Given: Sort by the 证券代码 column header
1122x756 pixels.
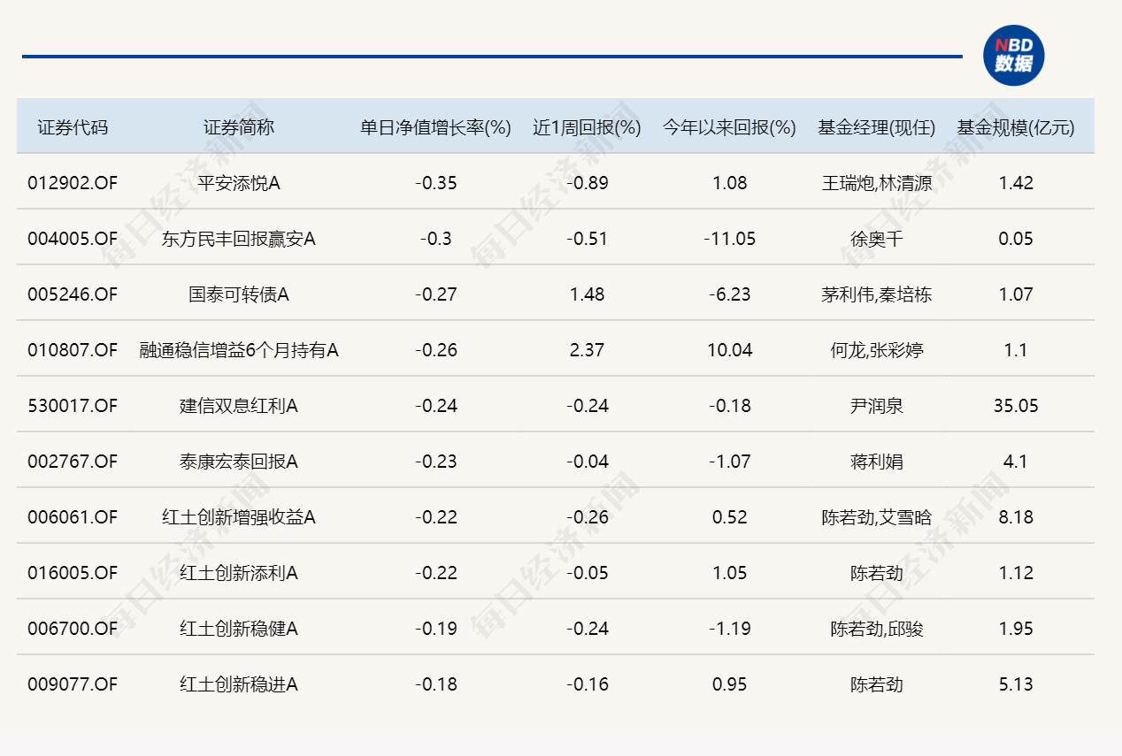Looking at the screenshot, I should coord(74,126).
